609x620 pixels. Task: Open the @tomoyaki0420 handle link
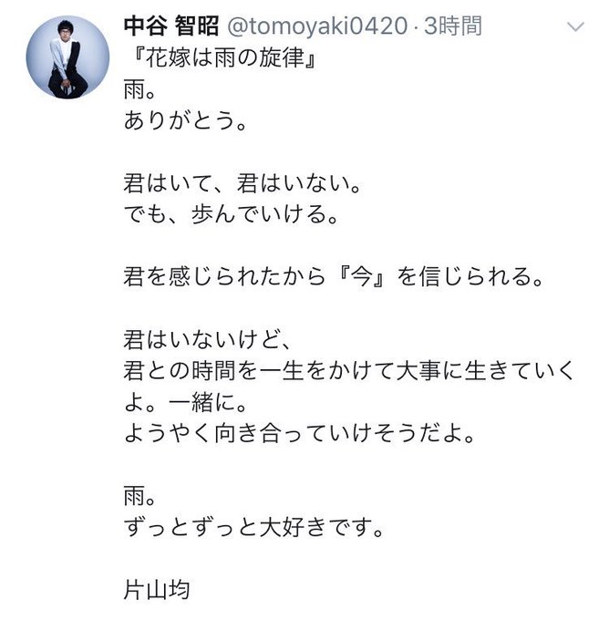tap(316, 26)
